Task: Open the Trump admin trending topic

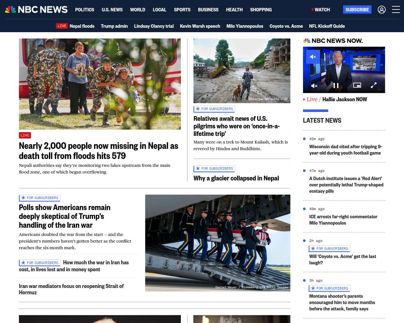Action: coord(114,26)
